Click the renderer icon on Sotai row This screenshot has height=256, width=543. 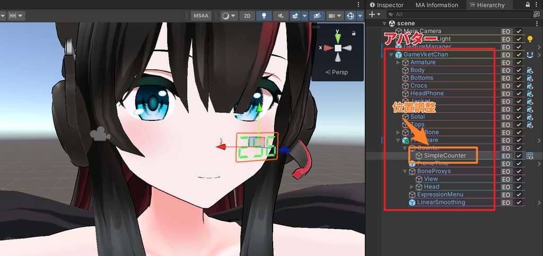pos(530,117)
